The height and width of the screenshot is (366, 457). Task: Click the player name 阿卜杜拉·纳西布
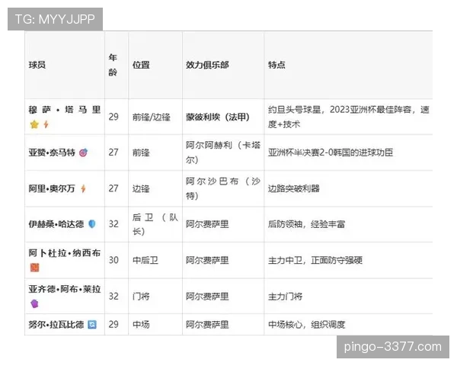[65, 253]
